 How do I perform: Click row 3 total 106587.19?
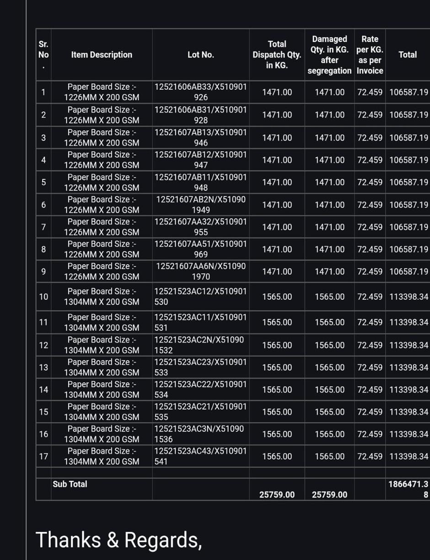point(408,137)
